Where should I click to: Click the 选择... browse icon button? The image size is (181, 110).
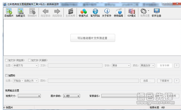[x=147, y=81]
